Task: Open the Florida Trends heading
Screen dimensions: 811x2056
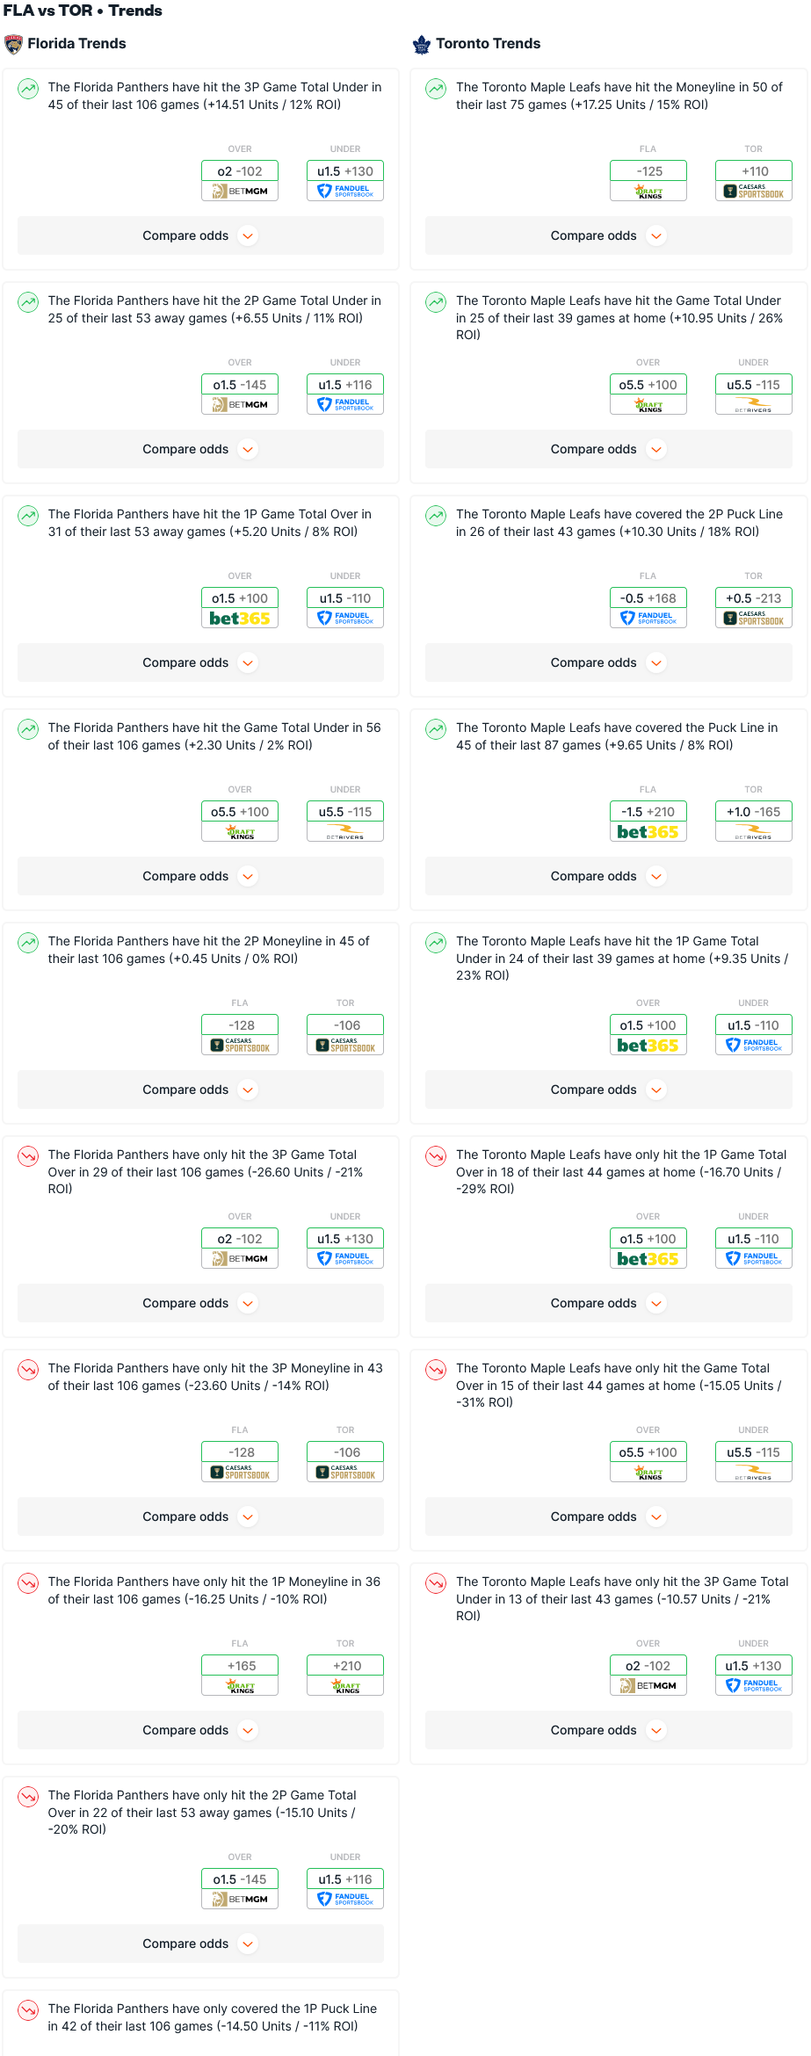Action: [x=76, y=44]
